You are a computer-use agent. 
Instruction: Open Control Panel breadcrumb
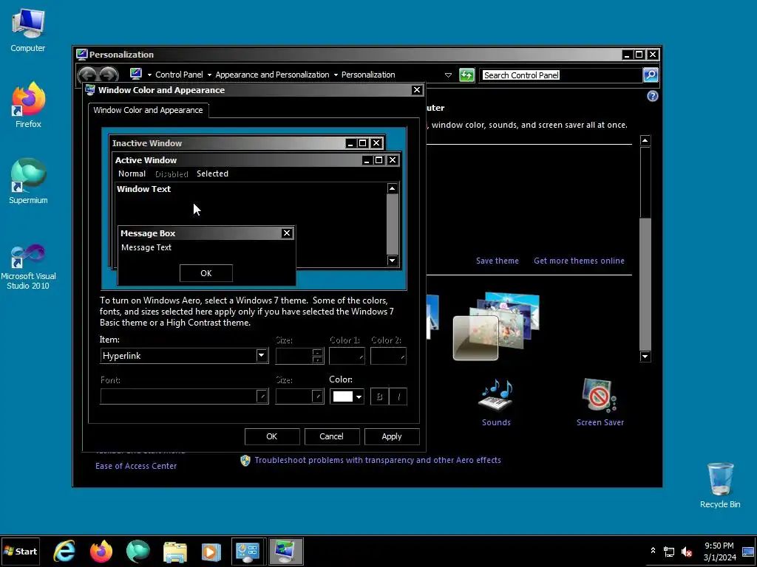click(x=179, y=75)
